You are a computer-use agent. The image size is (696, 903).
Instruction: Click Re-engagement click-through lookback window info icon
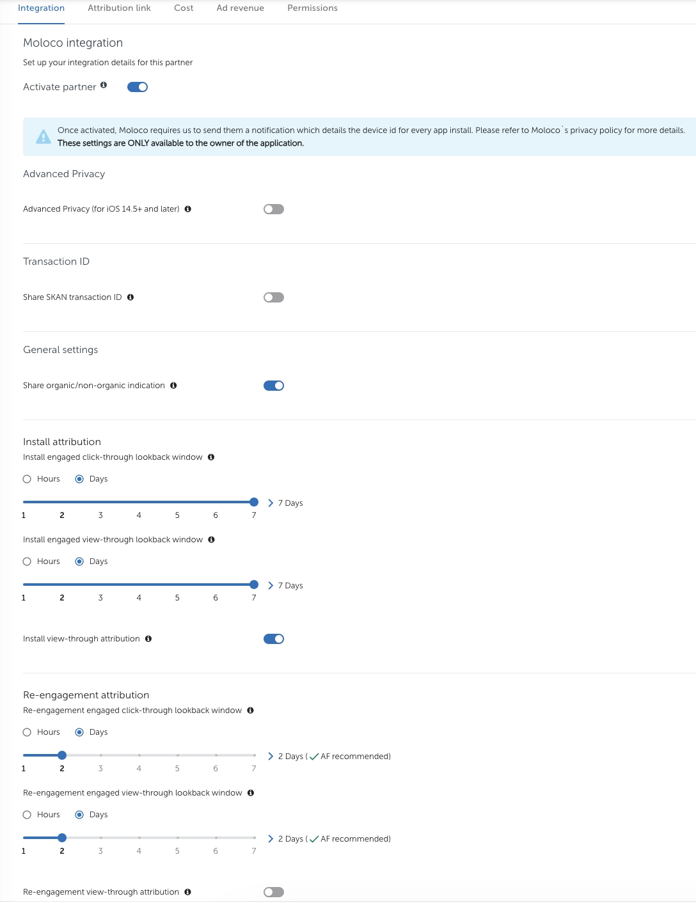pos(250,711)
